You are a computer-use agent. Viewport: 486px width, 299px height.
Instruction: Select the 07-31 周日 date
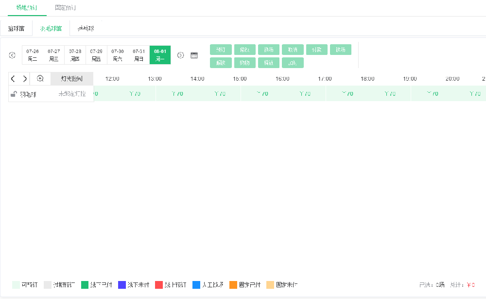coord(139,55)
